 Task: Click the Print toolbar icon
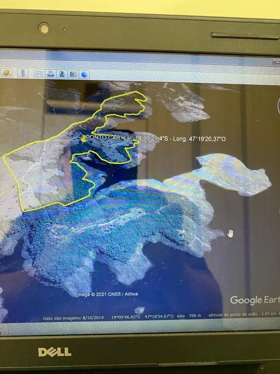point(50,74)
